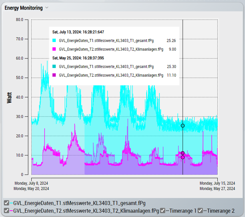Click the Watt y-axis title
The width and height of the screenshot is (245, 217).
click(x=10, y=97)
